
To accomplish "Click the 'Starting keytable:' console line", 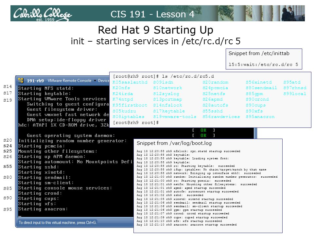I will [44, 93].
